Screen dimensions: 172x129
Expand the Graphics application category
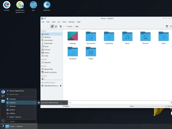(21, 99)
